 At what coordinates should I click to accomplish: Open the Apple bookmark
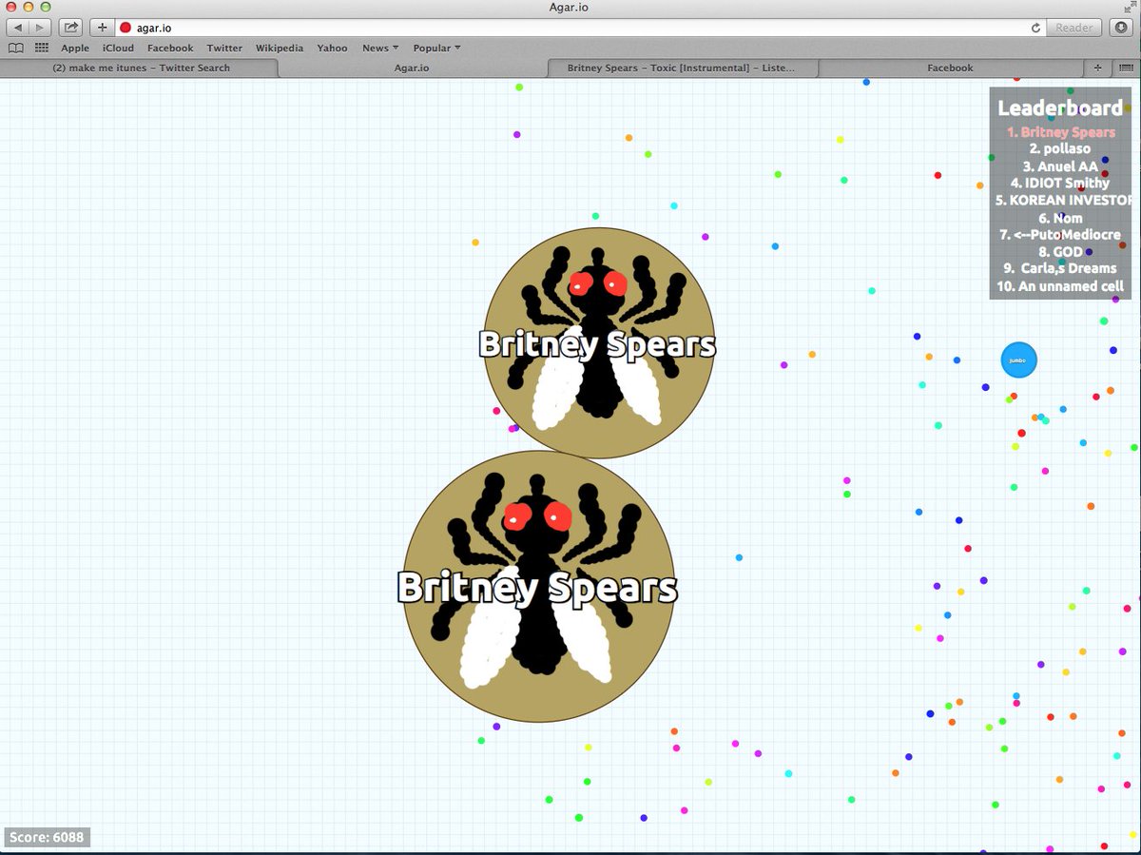point(75,48)
